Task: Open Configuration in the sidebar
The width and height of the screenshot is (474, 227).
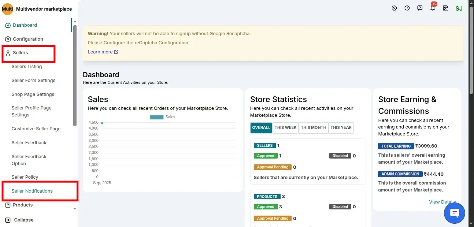Action: pyautogui.click(x=28, y=39)
